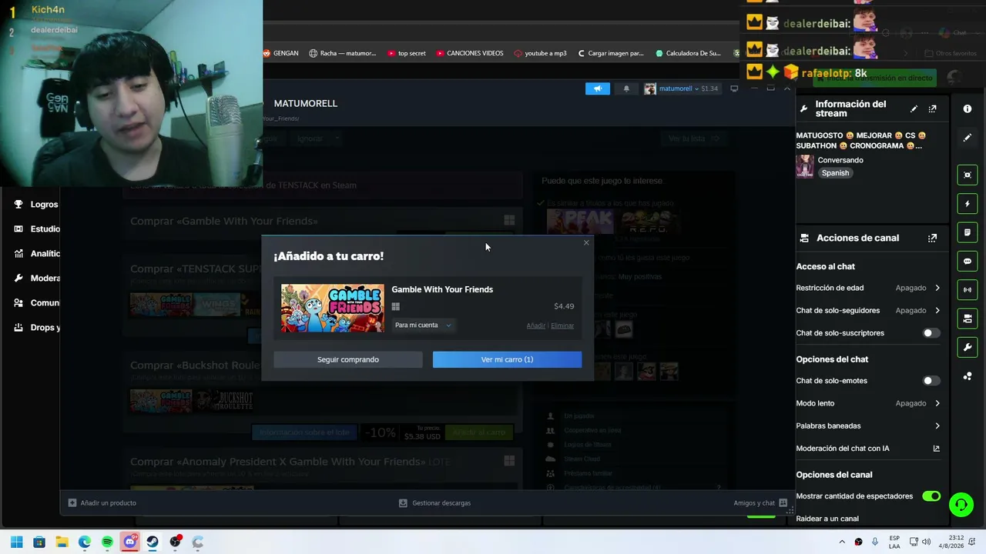The width and height of the screenshot is (986, 554).
Task: Click the document notes icon in right toolbar
Action: (x=968, y=232)
